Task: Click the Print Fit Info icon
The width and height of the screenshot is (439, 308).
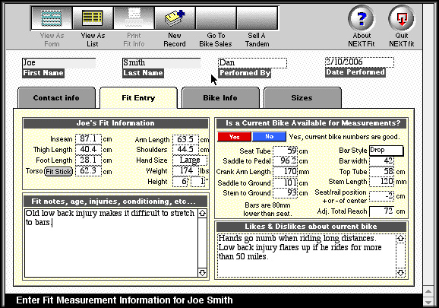Action: pos(134,18)
